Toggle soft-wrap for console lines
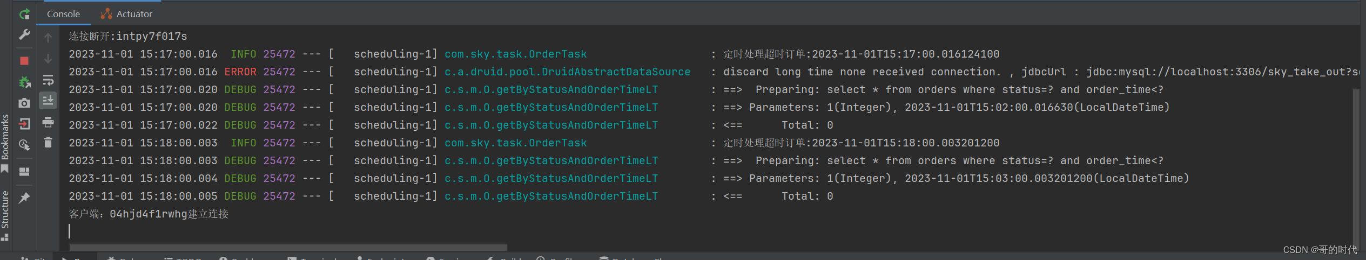This screenshot has width=1366, height=260. 48,80
